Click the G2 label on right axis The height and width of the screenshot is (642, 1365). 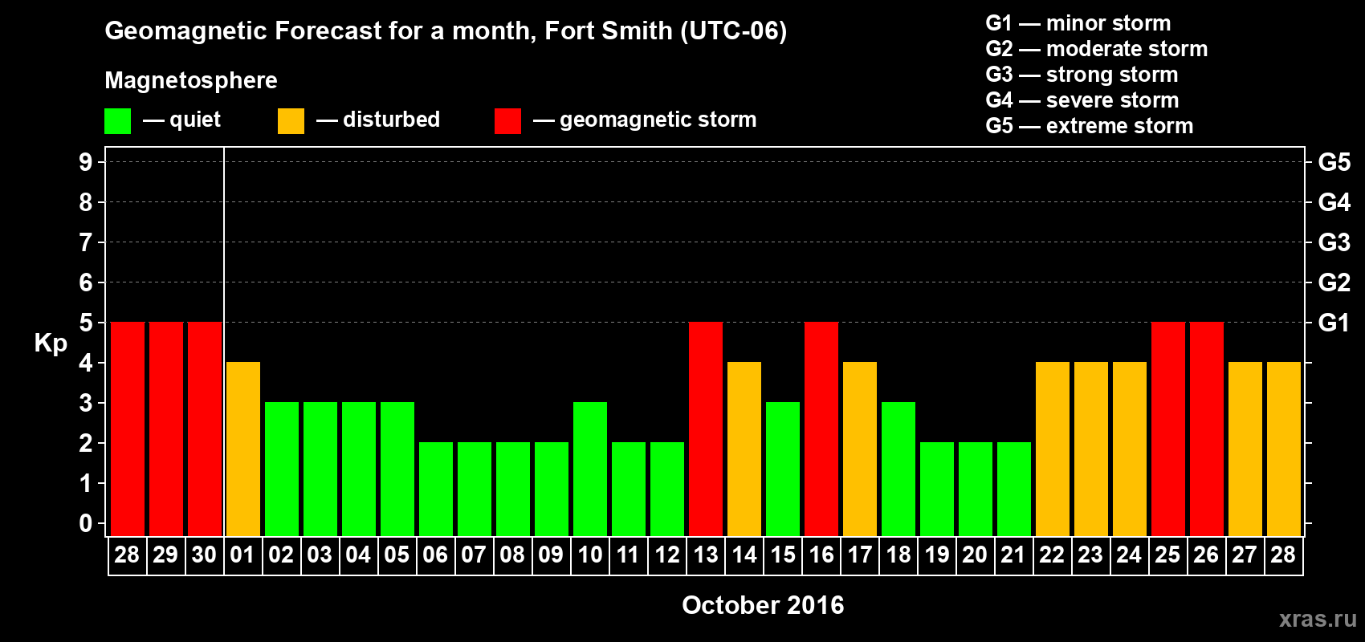coord(1334,282)
